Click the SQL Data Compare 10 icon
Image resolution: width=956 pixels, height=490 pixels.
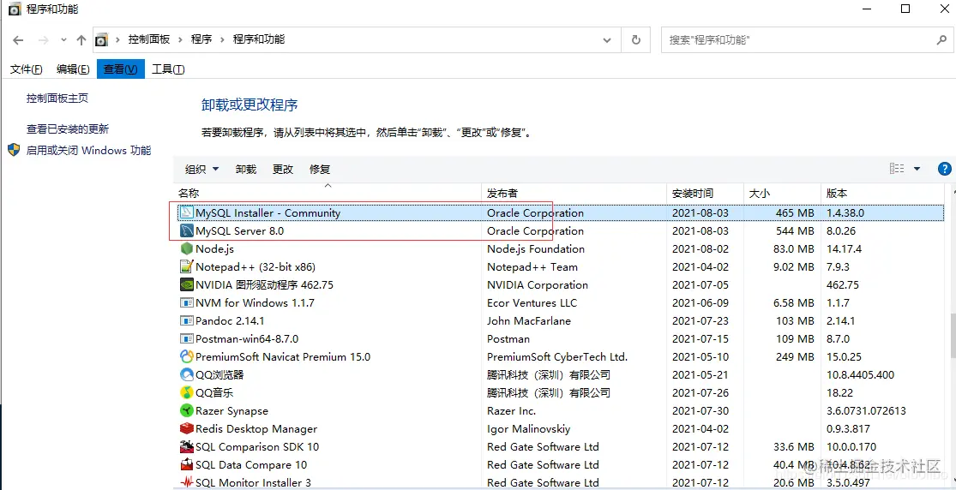point(187,464)
